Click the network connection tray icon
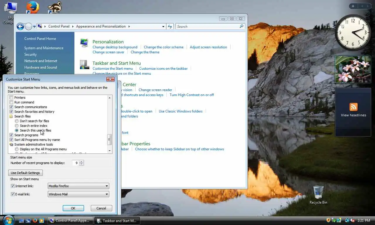This screenshot has width=375, height=225. 347,220
